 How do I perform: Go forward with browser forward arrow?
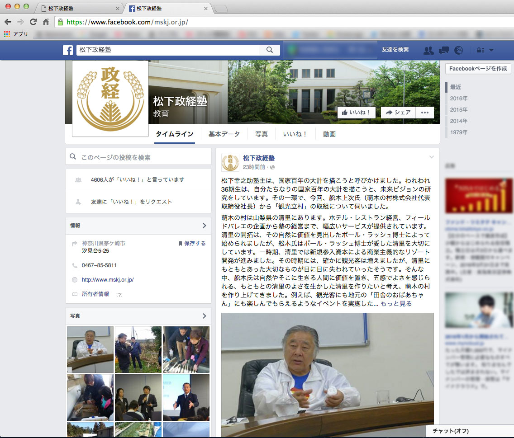(20, 22)
